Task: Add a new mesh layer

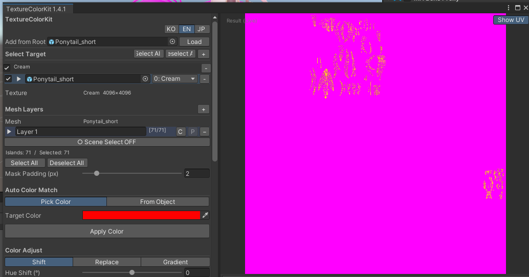Action: pos(204,109)
